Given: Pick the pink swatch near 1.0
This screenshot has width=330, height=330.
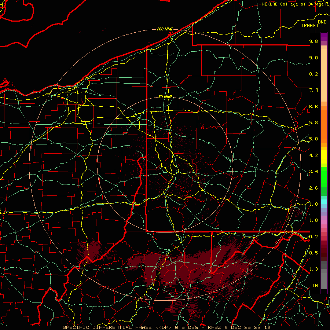Looking at the screenshot, I should coord(324,222).
